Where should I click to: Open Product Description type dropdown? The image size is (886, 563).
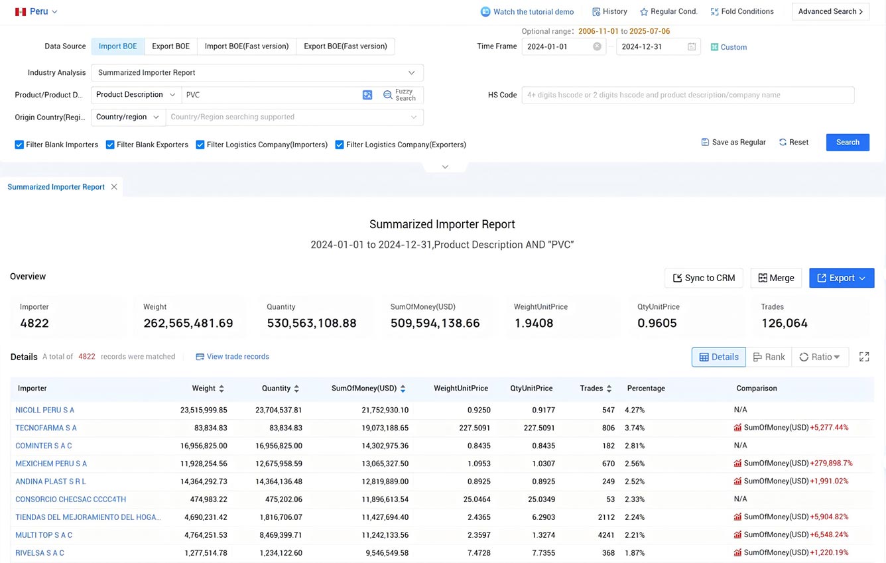tap(137, 95)
